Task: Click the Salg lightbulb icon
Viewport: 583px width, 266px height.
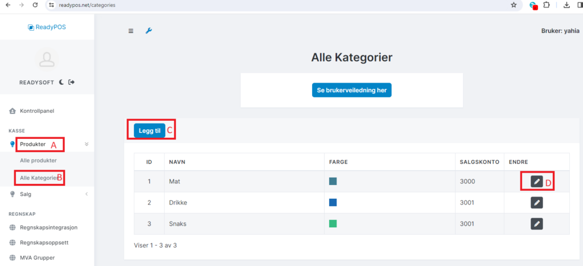Action: (13, 194)
